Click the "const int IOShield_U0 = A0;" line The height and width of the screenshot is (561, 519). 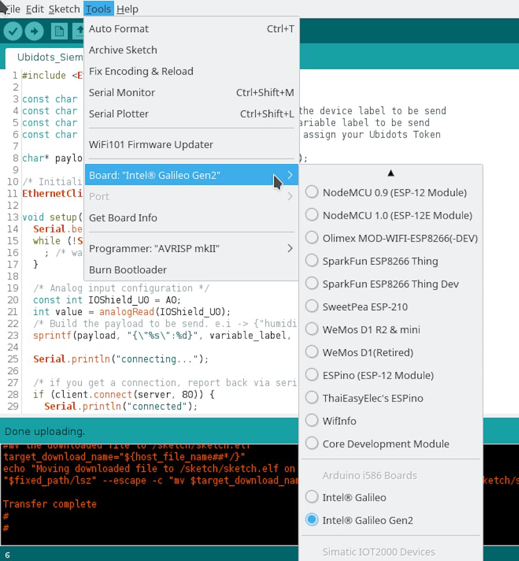coord(107,300)
